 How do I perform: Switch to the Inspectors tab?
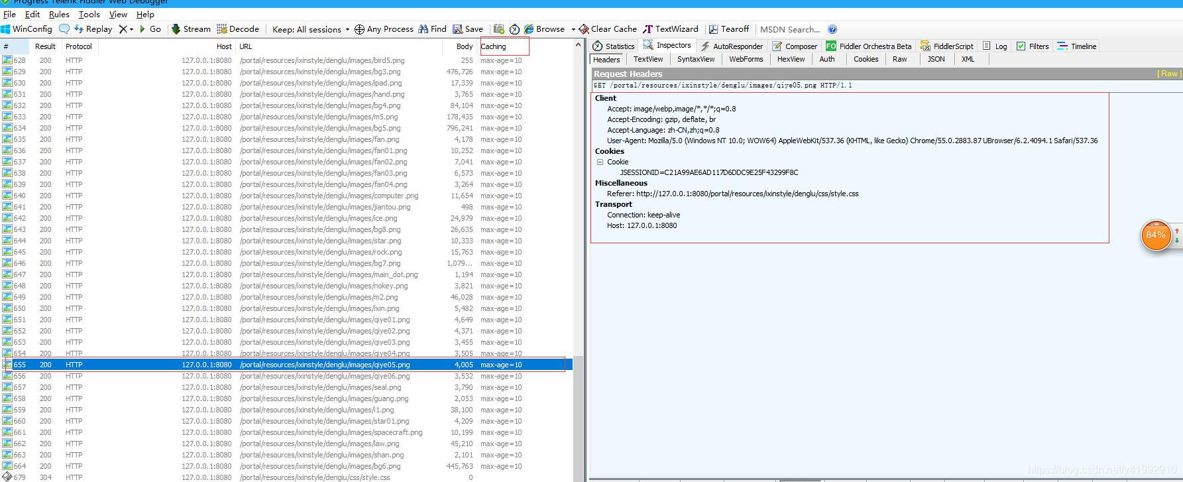[667, 45]
